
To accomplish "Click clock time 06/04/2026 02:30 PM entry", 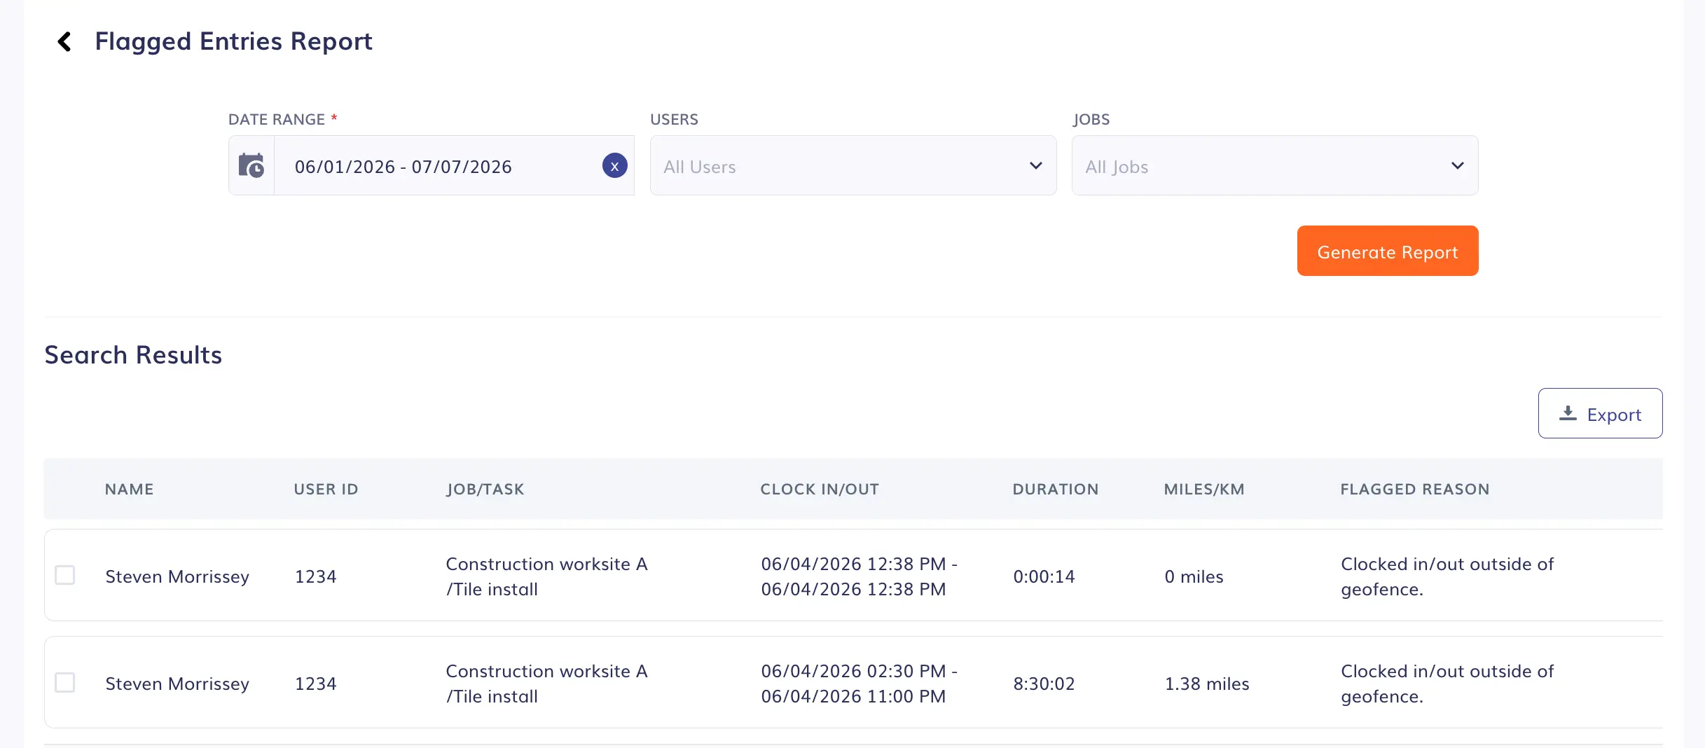I will [859, 684].
